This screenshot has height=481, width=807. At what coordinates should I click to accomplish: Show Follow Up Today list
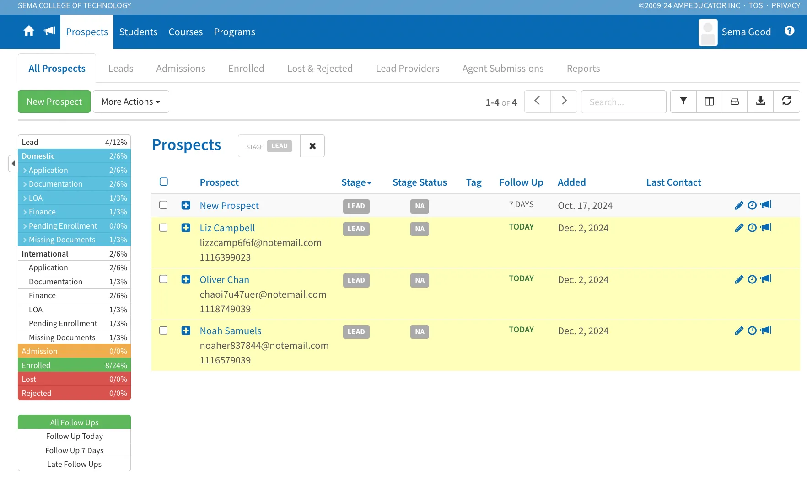click(x=74, y=436)
